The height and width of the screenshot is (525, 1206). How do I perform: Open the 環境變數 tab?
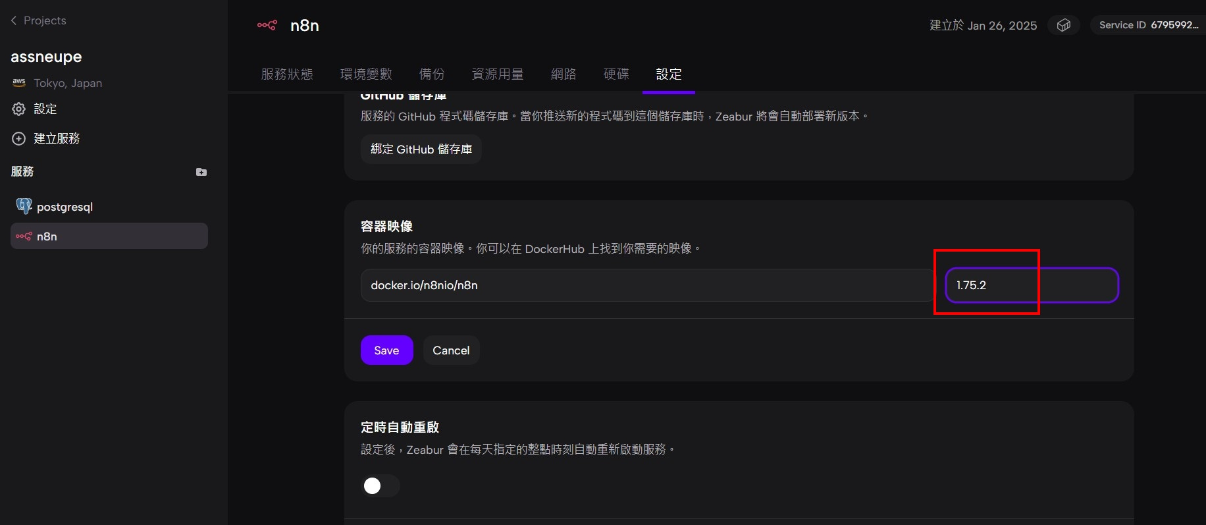click(366, 74)
